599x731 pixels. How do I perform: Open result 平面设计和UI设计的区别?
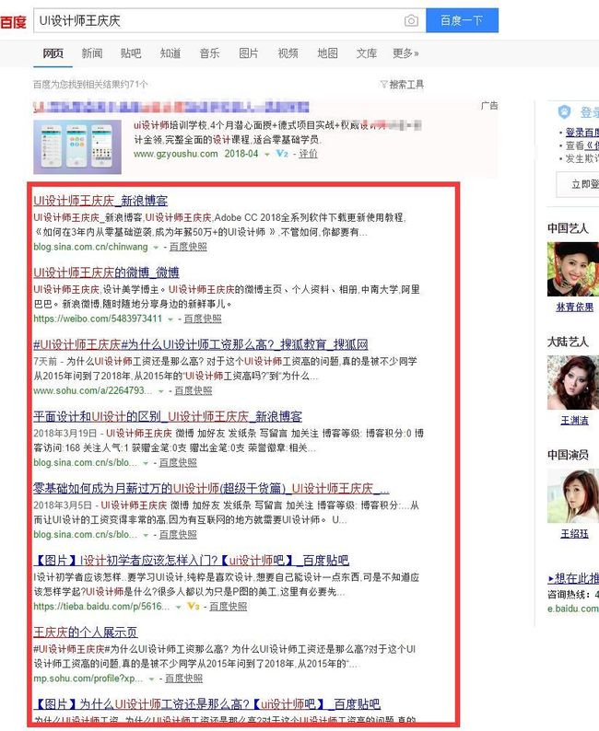pos(168,416)
